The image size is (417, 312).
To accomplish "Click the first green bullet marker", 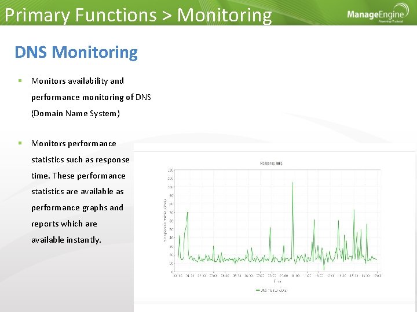I will 20,81.
